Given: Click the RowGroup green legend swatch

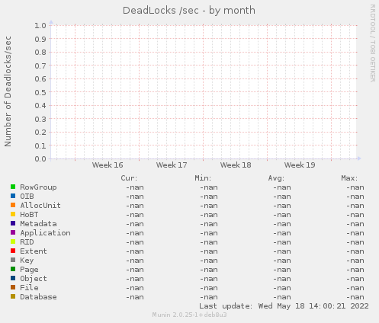Looking at the screenshot, I should pyautogui.click(x=13, y=187).
